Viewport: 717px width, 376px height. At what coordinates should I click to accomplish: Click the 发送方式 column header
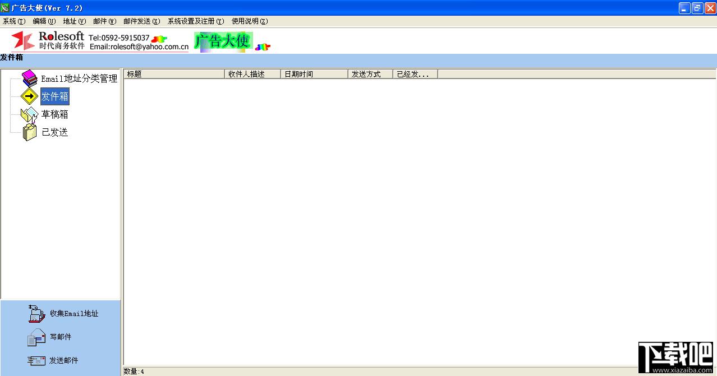coord(370,74)
